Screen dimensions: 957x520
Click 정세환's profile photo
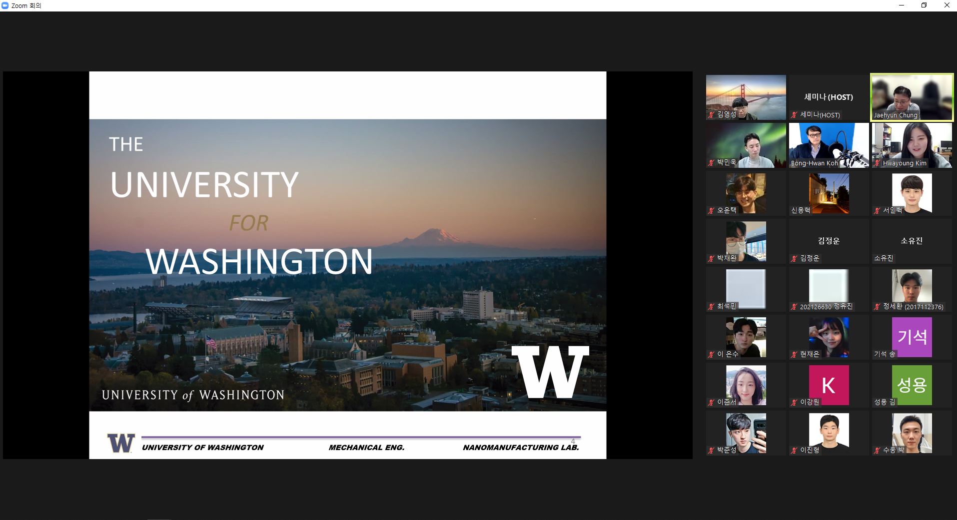(x=912, y=289)
